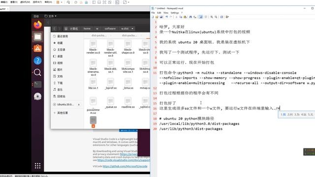Click the magnifier search app in Ubuntu dock
Screen dimensions: 315x177
pos(37,72)
